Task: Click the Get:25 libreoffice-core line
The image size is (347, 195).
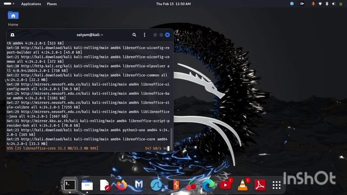Action: (88, 141)
